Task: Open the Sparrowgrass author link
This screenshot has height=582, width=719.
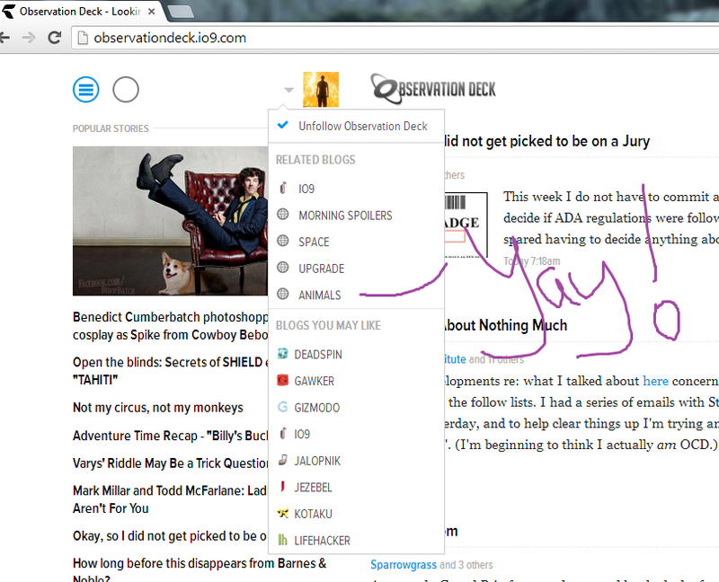Action: (x=404, y=565)
